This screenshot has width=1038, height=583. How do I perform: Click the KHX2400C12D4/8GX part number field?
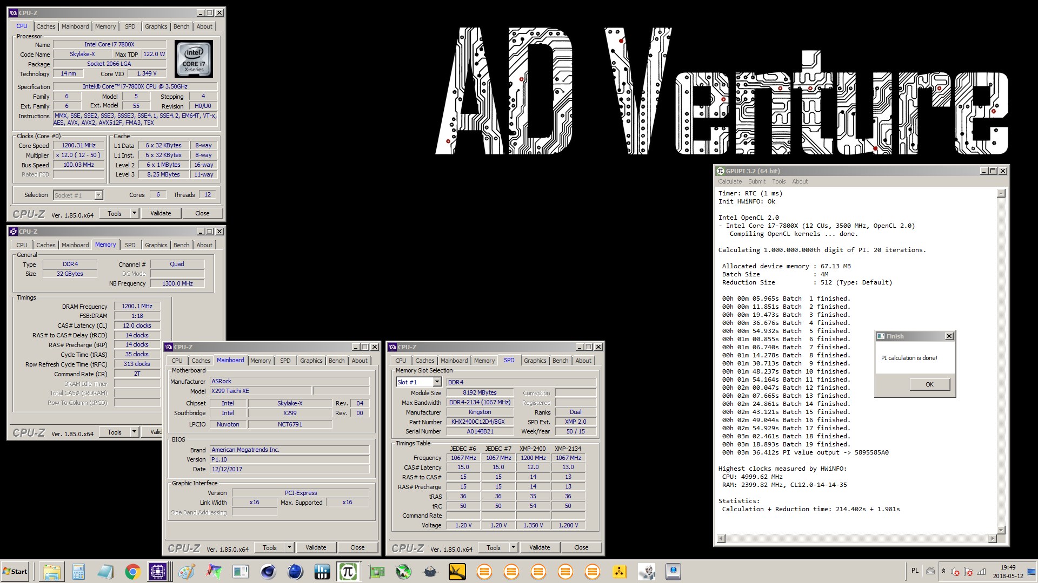point(480,422)
